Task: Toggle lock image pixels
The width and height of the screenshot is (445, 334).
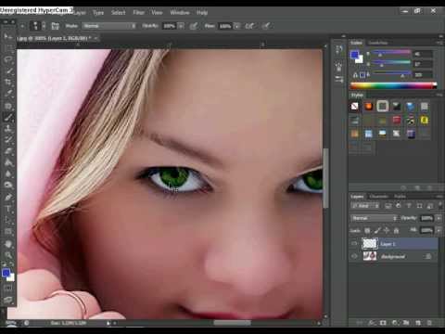Action: [x=377, y=230]
